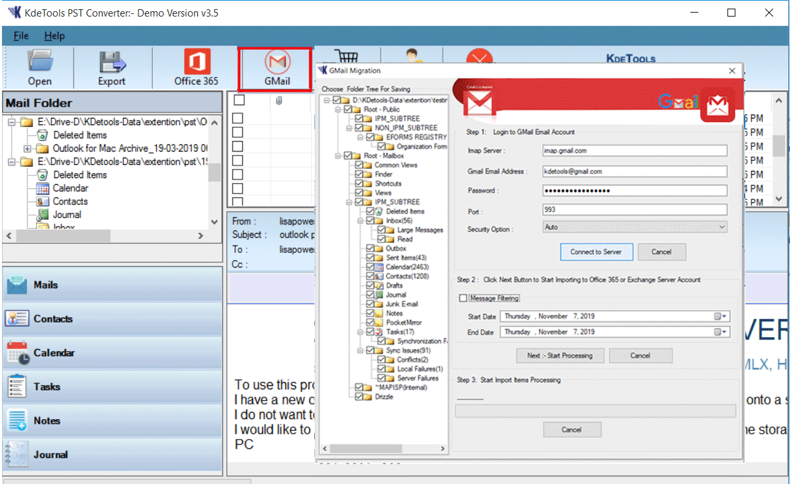Select Journal folder in Mail Folder tree
791x484 pixels.
click(x=67, y=215)
